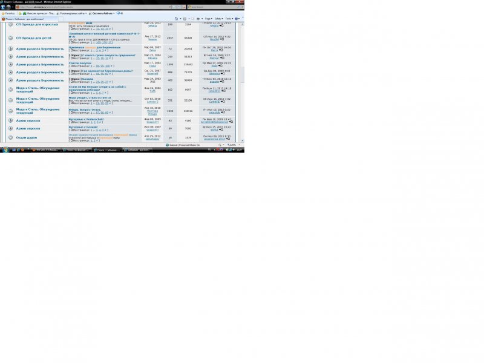The height and width of the screenshot is (363, 484).
Task: Click topic status icon for 'СП Одежда для детей'
Action: [10, 38]
